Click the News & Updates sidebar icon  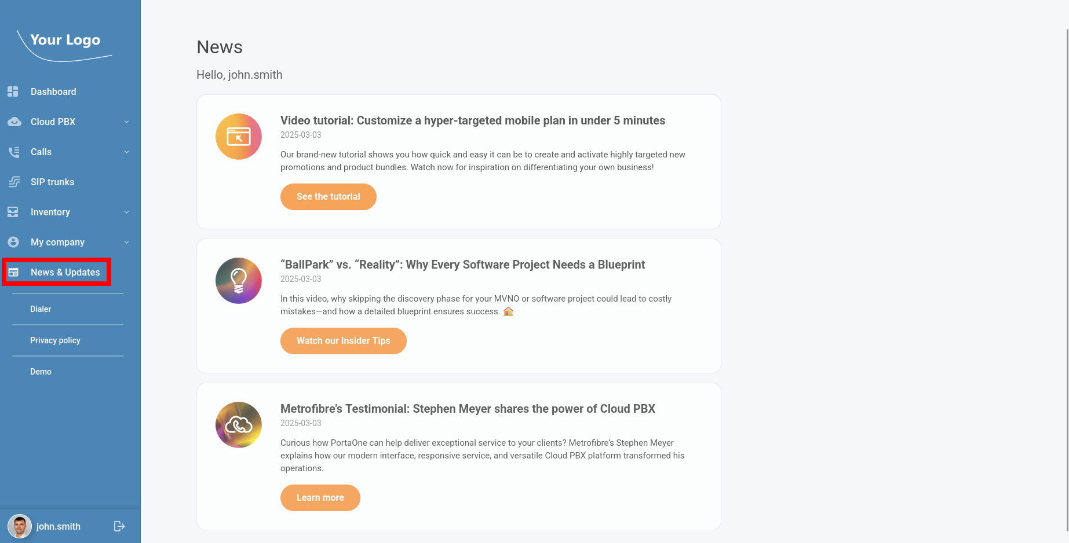(13, 272)
